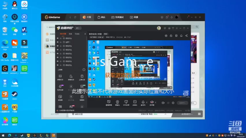Open 辅助设置 in WeGame bottom bar
This screenshot has height=138, width=246.
tap(77, 114)
